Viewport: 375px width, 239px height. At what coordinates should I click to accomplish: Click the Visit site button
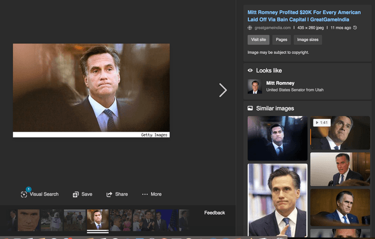tap(258, 40)
